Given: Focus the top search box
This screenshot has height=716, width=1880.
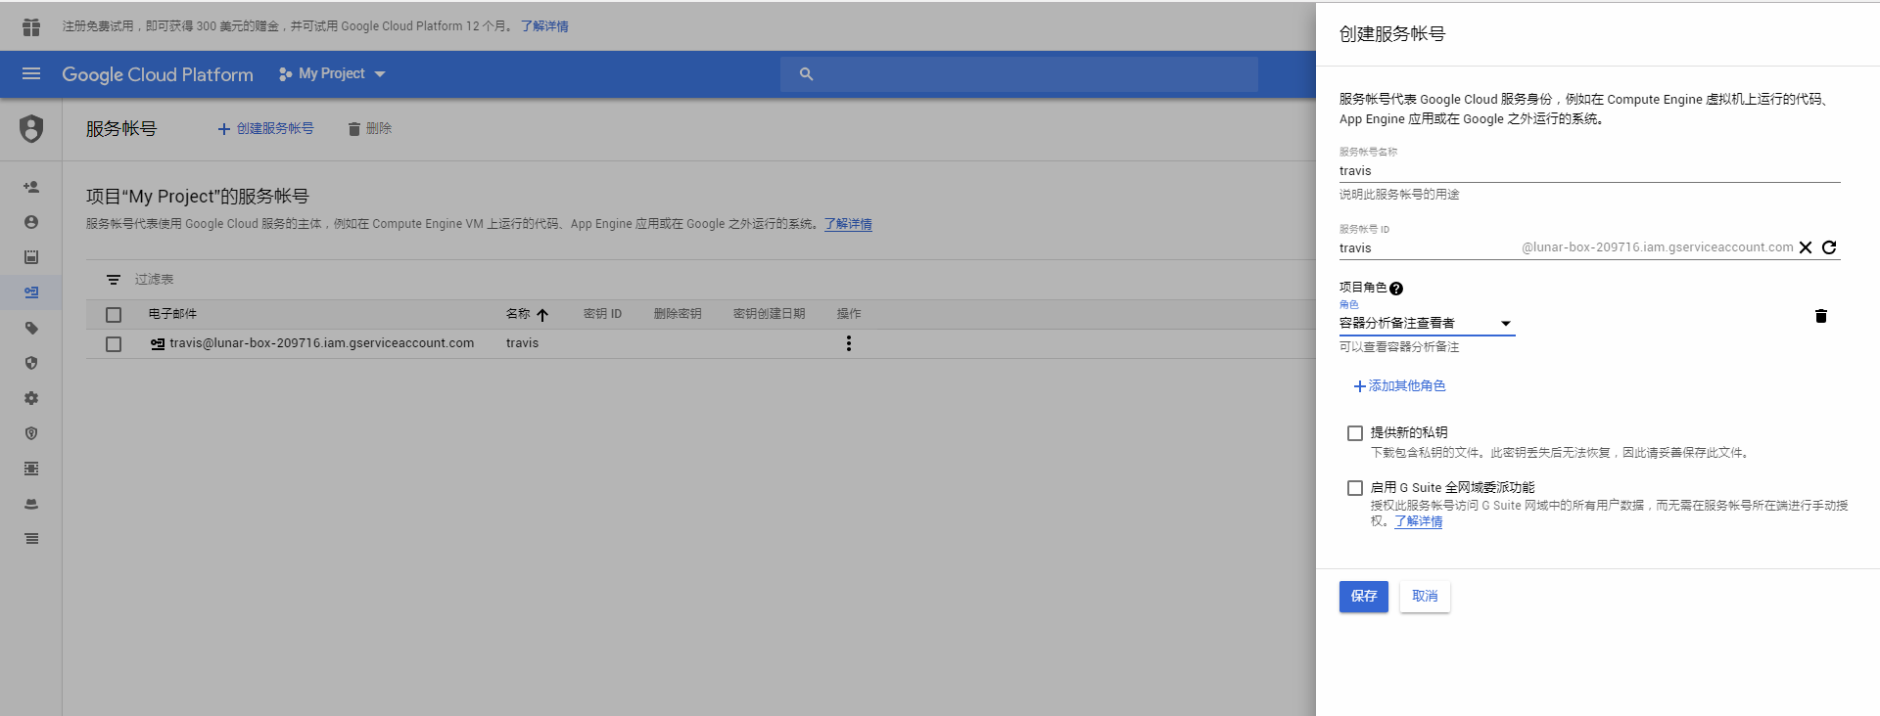Looking at the screenshot, I should 1019,74.
